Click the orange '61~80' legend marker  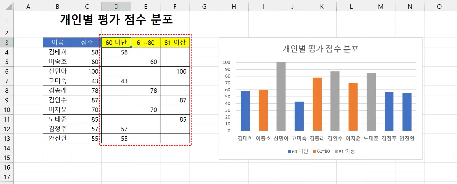click(x=315, y=152)
